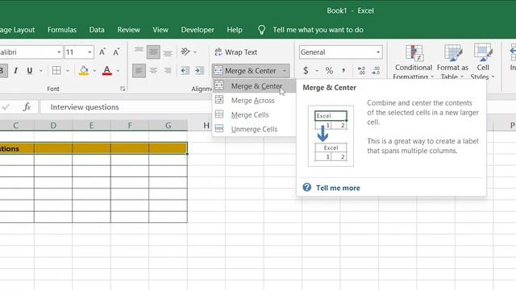The image size is (516, 290).
Task: Increase indent
Action: 199,71
